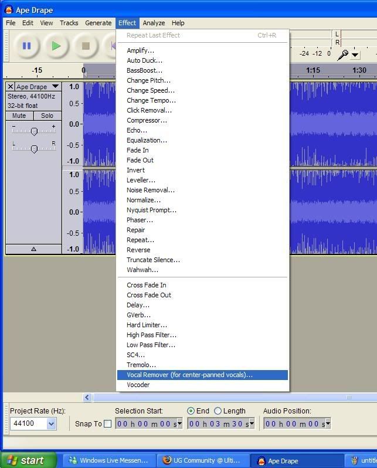Switch to Windows Live Messenger taskbar item
Image resolution: width=377 pixels, height=468 pixels.
pyautogui.click(x=109, y=460)
